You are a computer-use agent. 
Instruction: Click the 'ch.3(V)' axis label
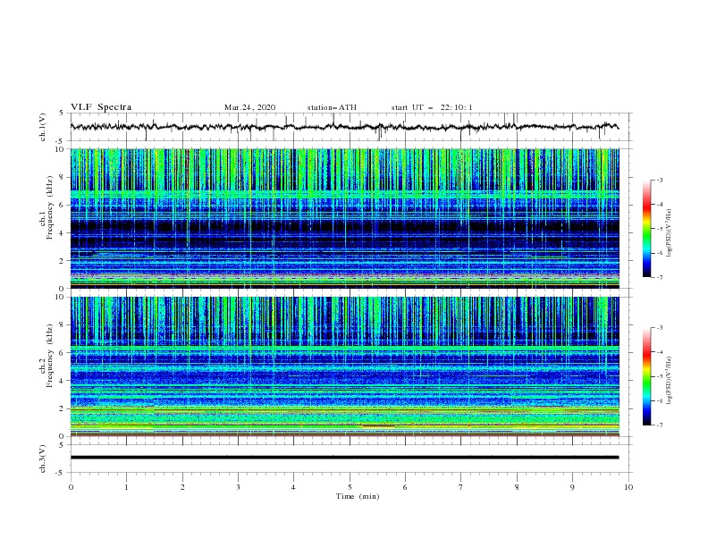pos(42,459)
